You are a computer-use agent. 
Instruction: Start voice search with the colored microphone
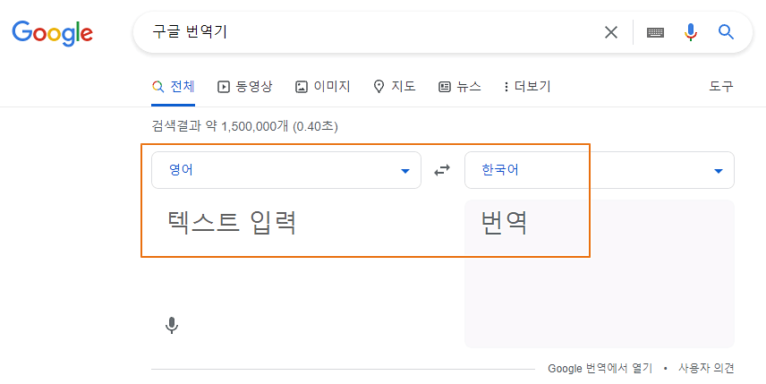(690, 33)
